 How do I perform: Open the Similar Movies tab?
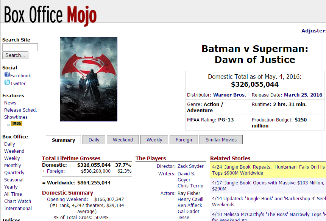pos(221,140)
